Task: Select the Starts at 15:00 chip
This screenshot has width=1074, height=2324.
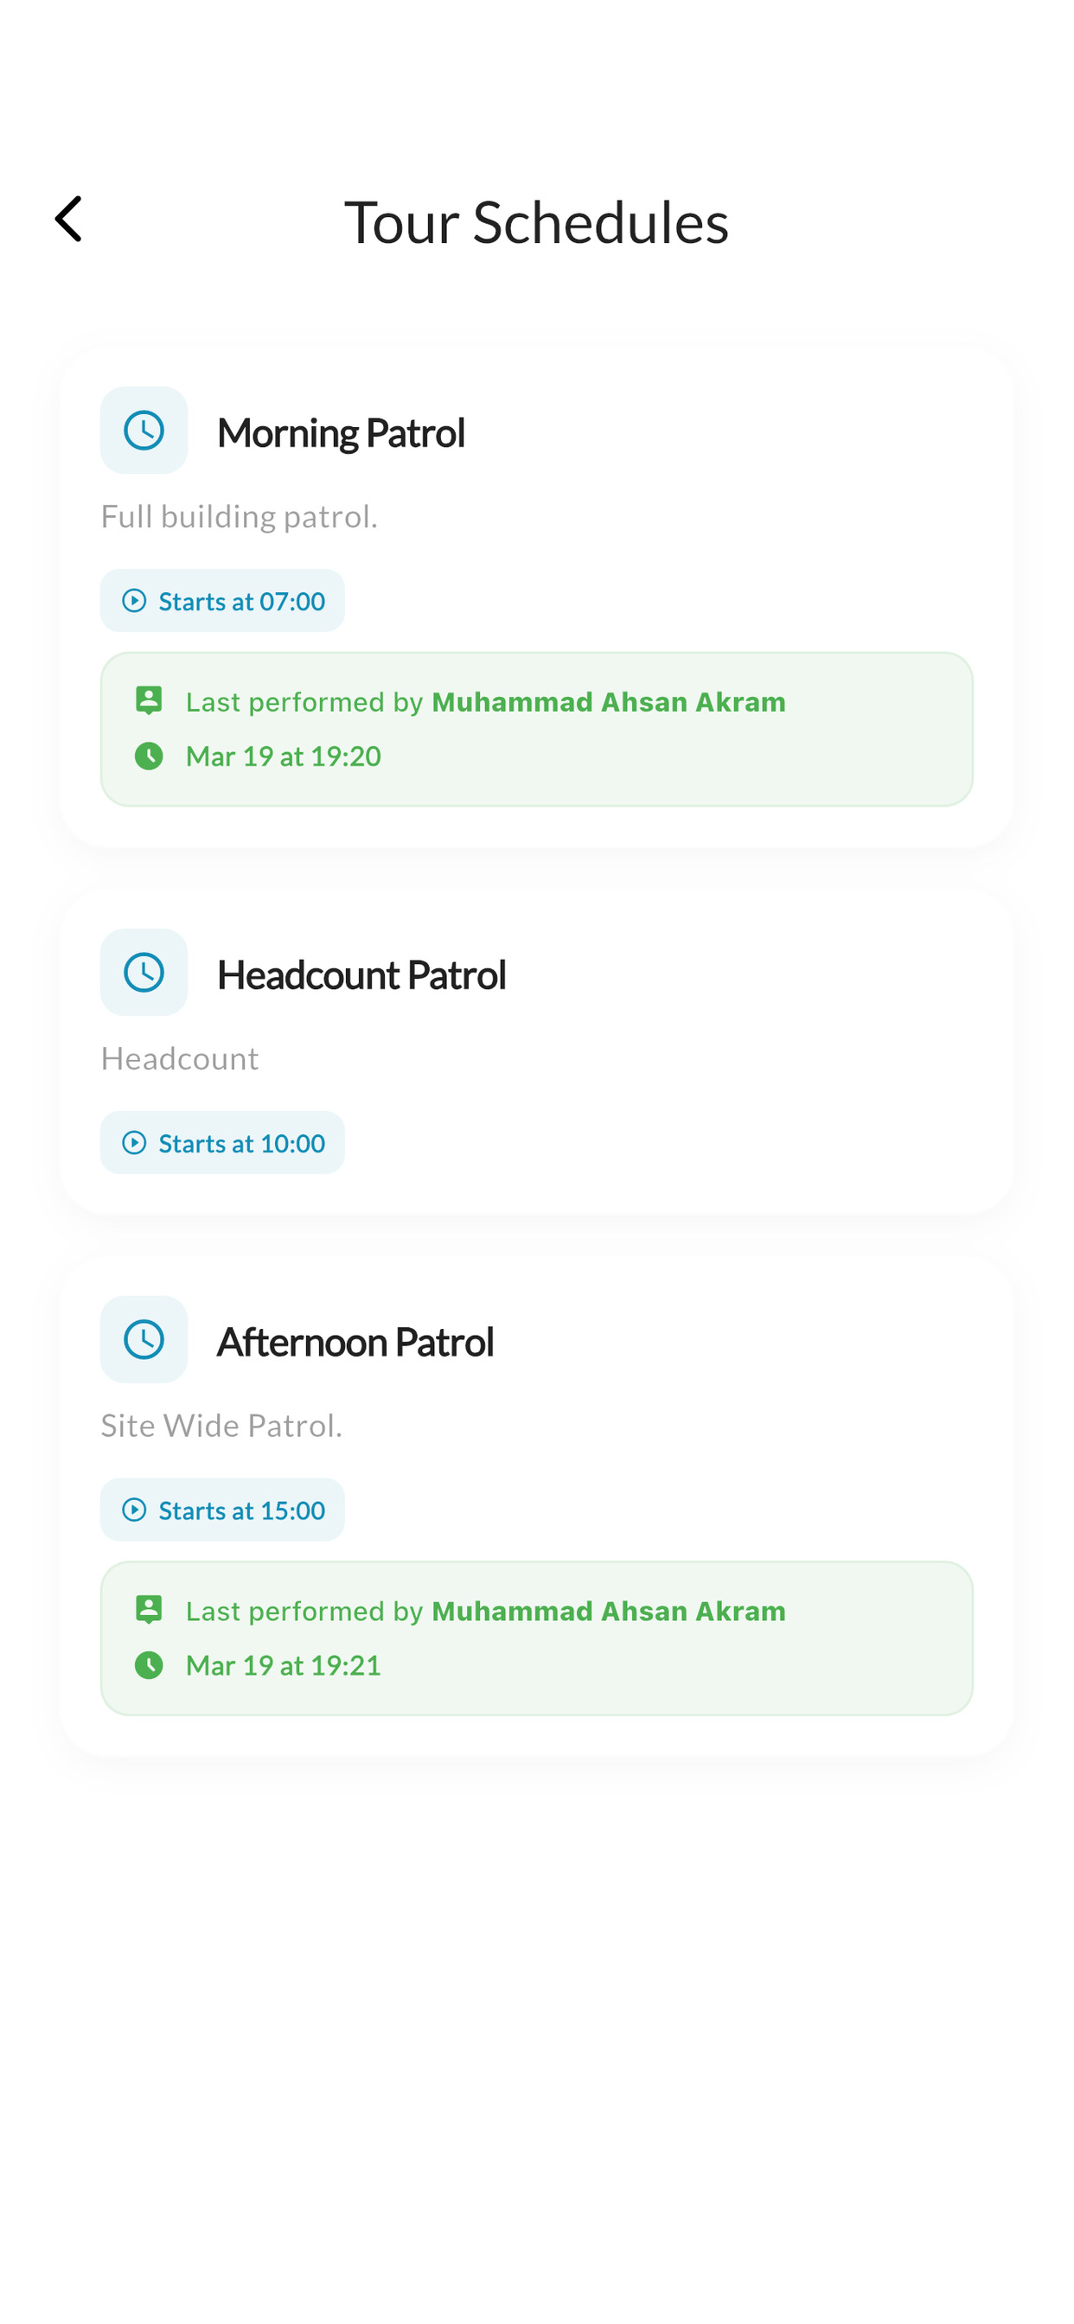Action: pos(222,1510)
